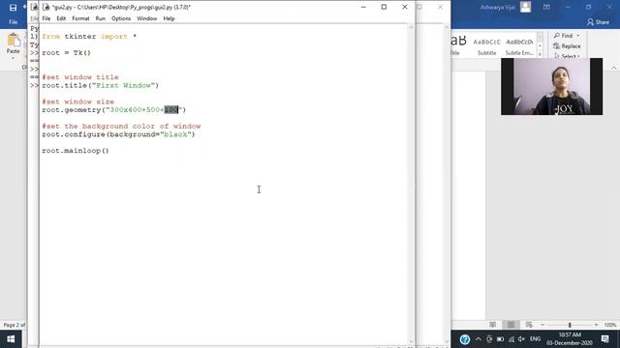Open the Run menu in the IDLE editor
This screenshot has height=348, width=620.
(101, 18)
